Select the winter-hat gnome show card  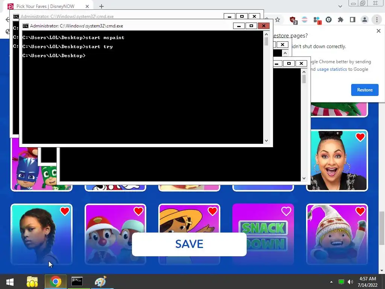tap(337, 234)
